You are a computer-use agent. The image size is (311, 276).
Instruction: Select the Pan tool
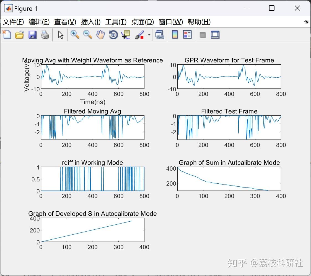point(100,35)
